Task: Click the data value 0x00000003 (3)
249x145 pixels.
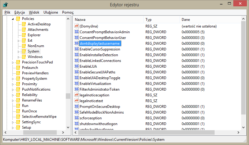Action: (x=193, y=38)
